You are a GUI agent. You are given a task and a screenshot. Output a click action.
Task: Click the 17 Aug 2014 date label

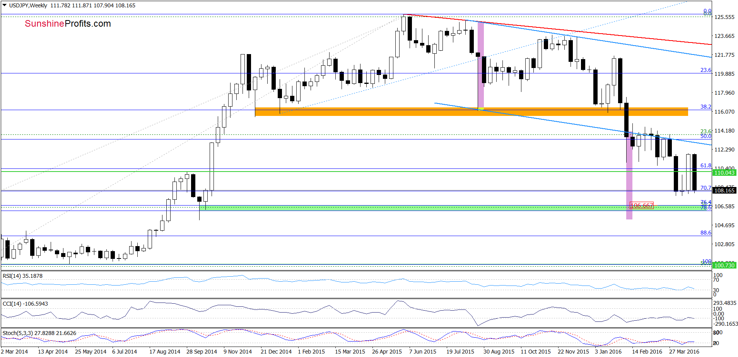click(x=165, y=352)
